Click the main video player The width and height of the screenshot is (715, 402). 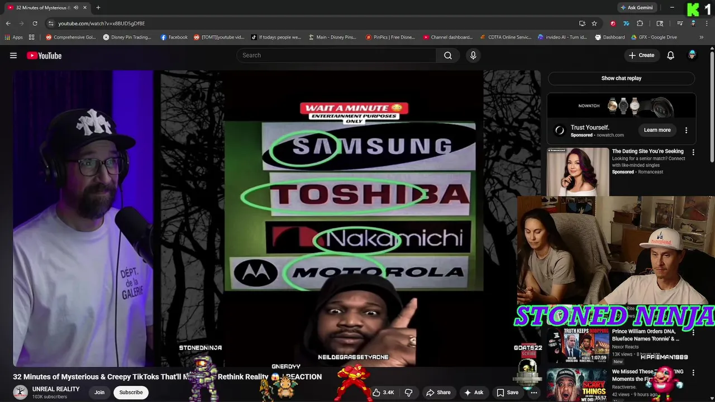(x=277, y=218)
